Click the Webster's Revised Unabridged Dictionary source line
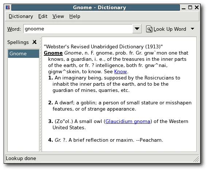Screen dimensions: 208x171 (x=103, y=47)
